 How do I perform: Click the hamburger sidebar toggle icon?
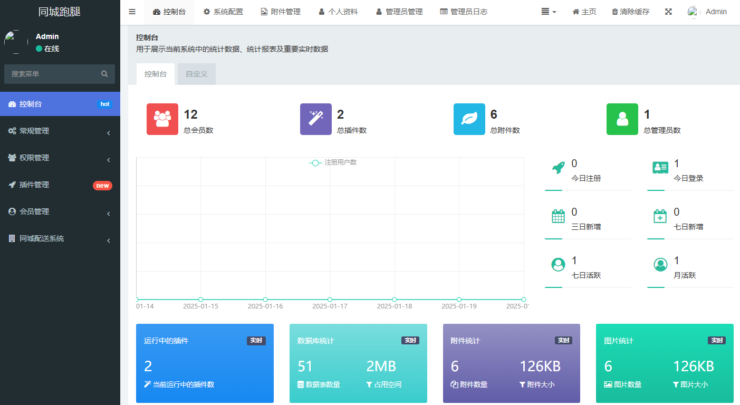coord(132,12)
